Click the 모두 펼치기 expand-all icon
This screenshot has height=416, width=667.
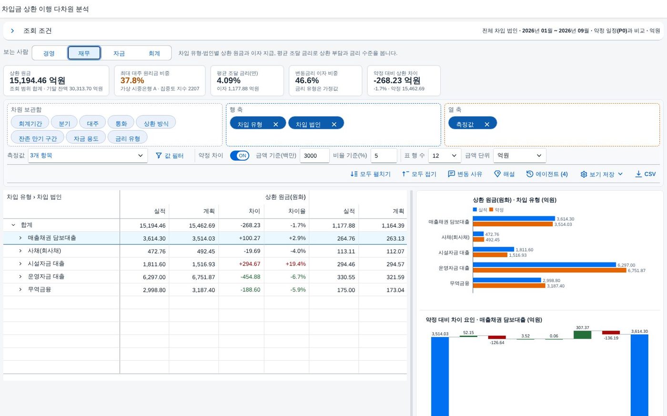tap(354, 174)
